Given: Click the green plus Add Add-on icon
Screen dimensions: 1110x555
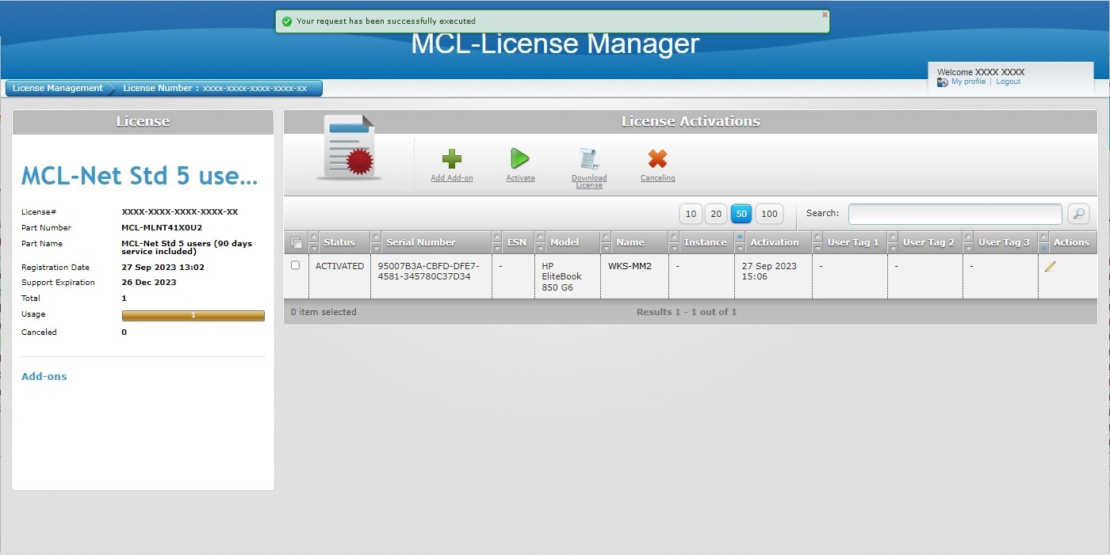Looking at the screenshot, I should click(451, 159).
